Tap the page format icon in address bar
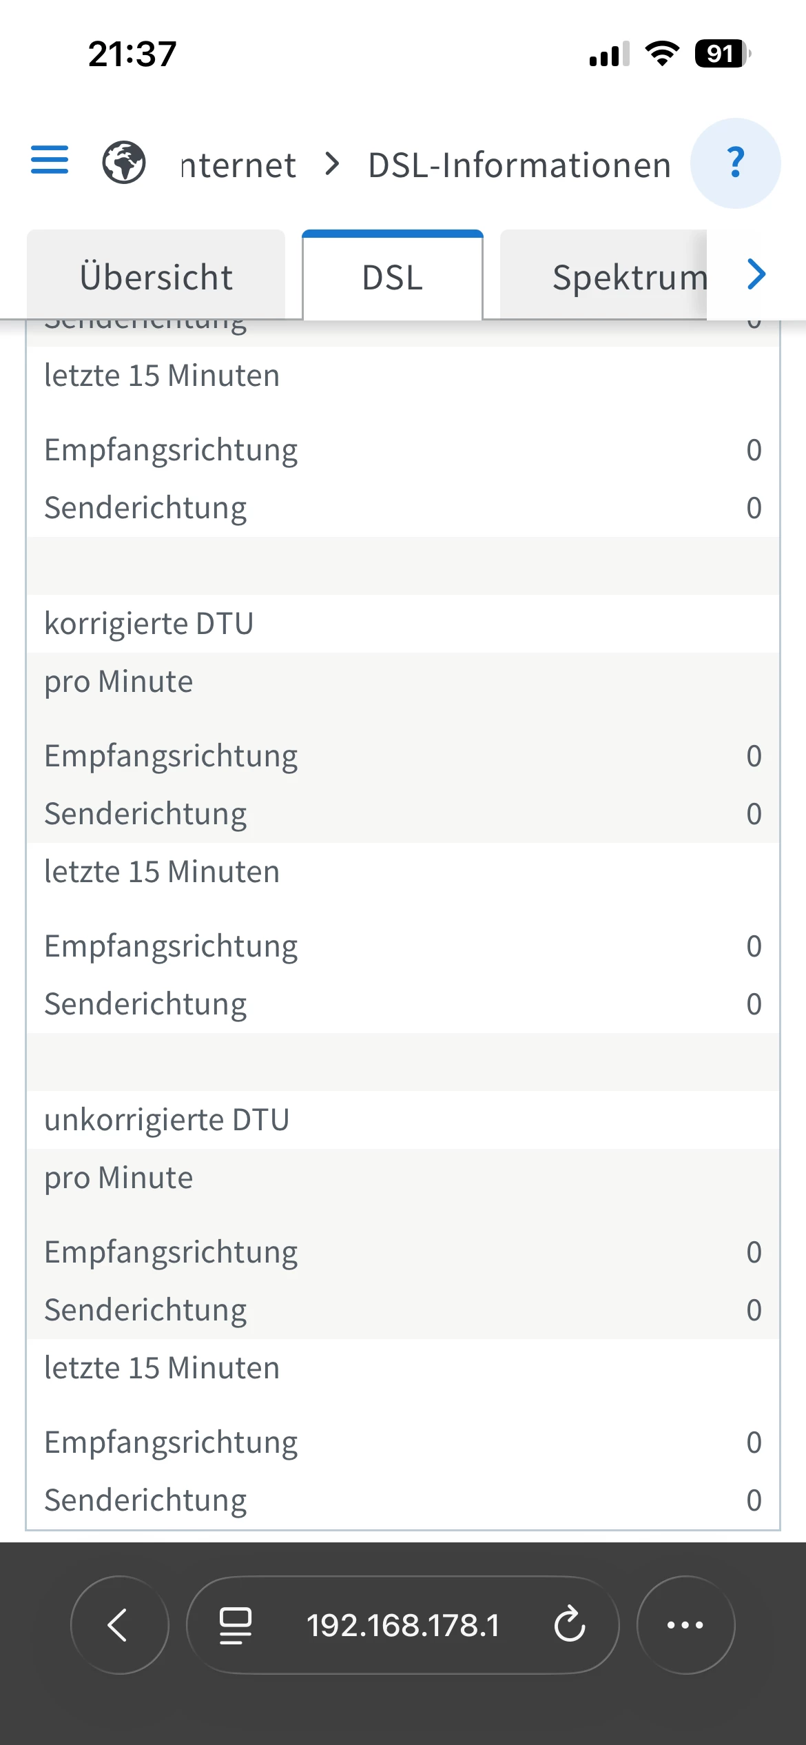The image size is (806, 1745). coord(236,1624)
